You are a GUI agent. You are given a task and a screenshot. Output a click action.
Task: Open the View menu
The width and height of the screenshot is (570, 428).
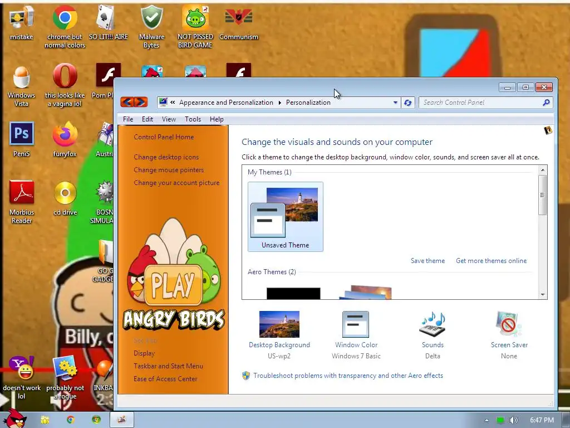coord(169,119)
